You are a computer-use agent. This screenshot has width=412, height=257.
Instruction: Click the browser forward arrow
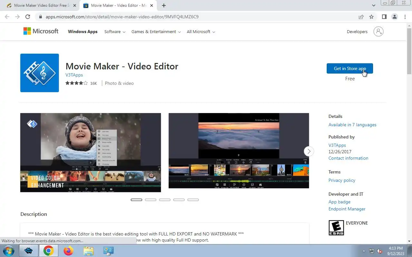coord(17,17)
